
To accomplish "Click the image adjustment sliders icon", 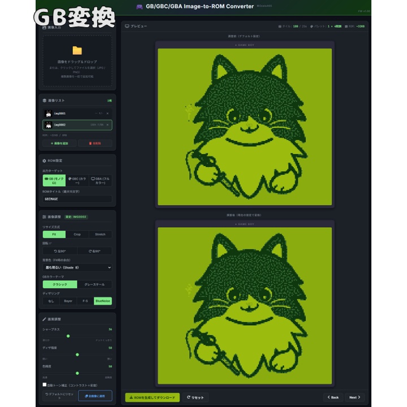I will click(x=44, y=217).
